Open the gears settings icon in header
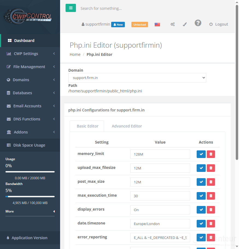The height and width of the screenshot is (249, 239). pyautogui.click(x=173, y=24)
